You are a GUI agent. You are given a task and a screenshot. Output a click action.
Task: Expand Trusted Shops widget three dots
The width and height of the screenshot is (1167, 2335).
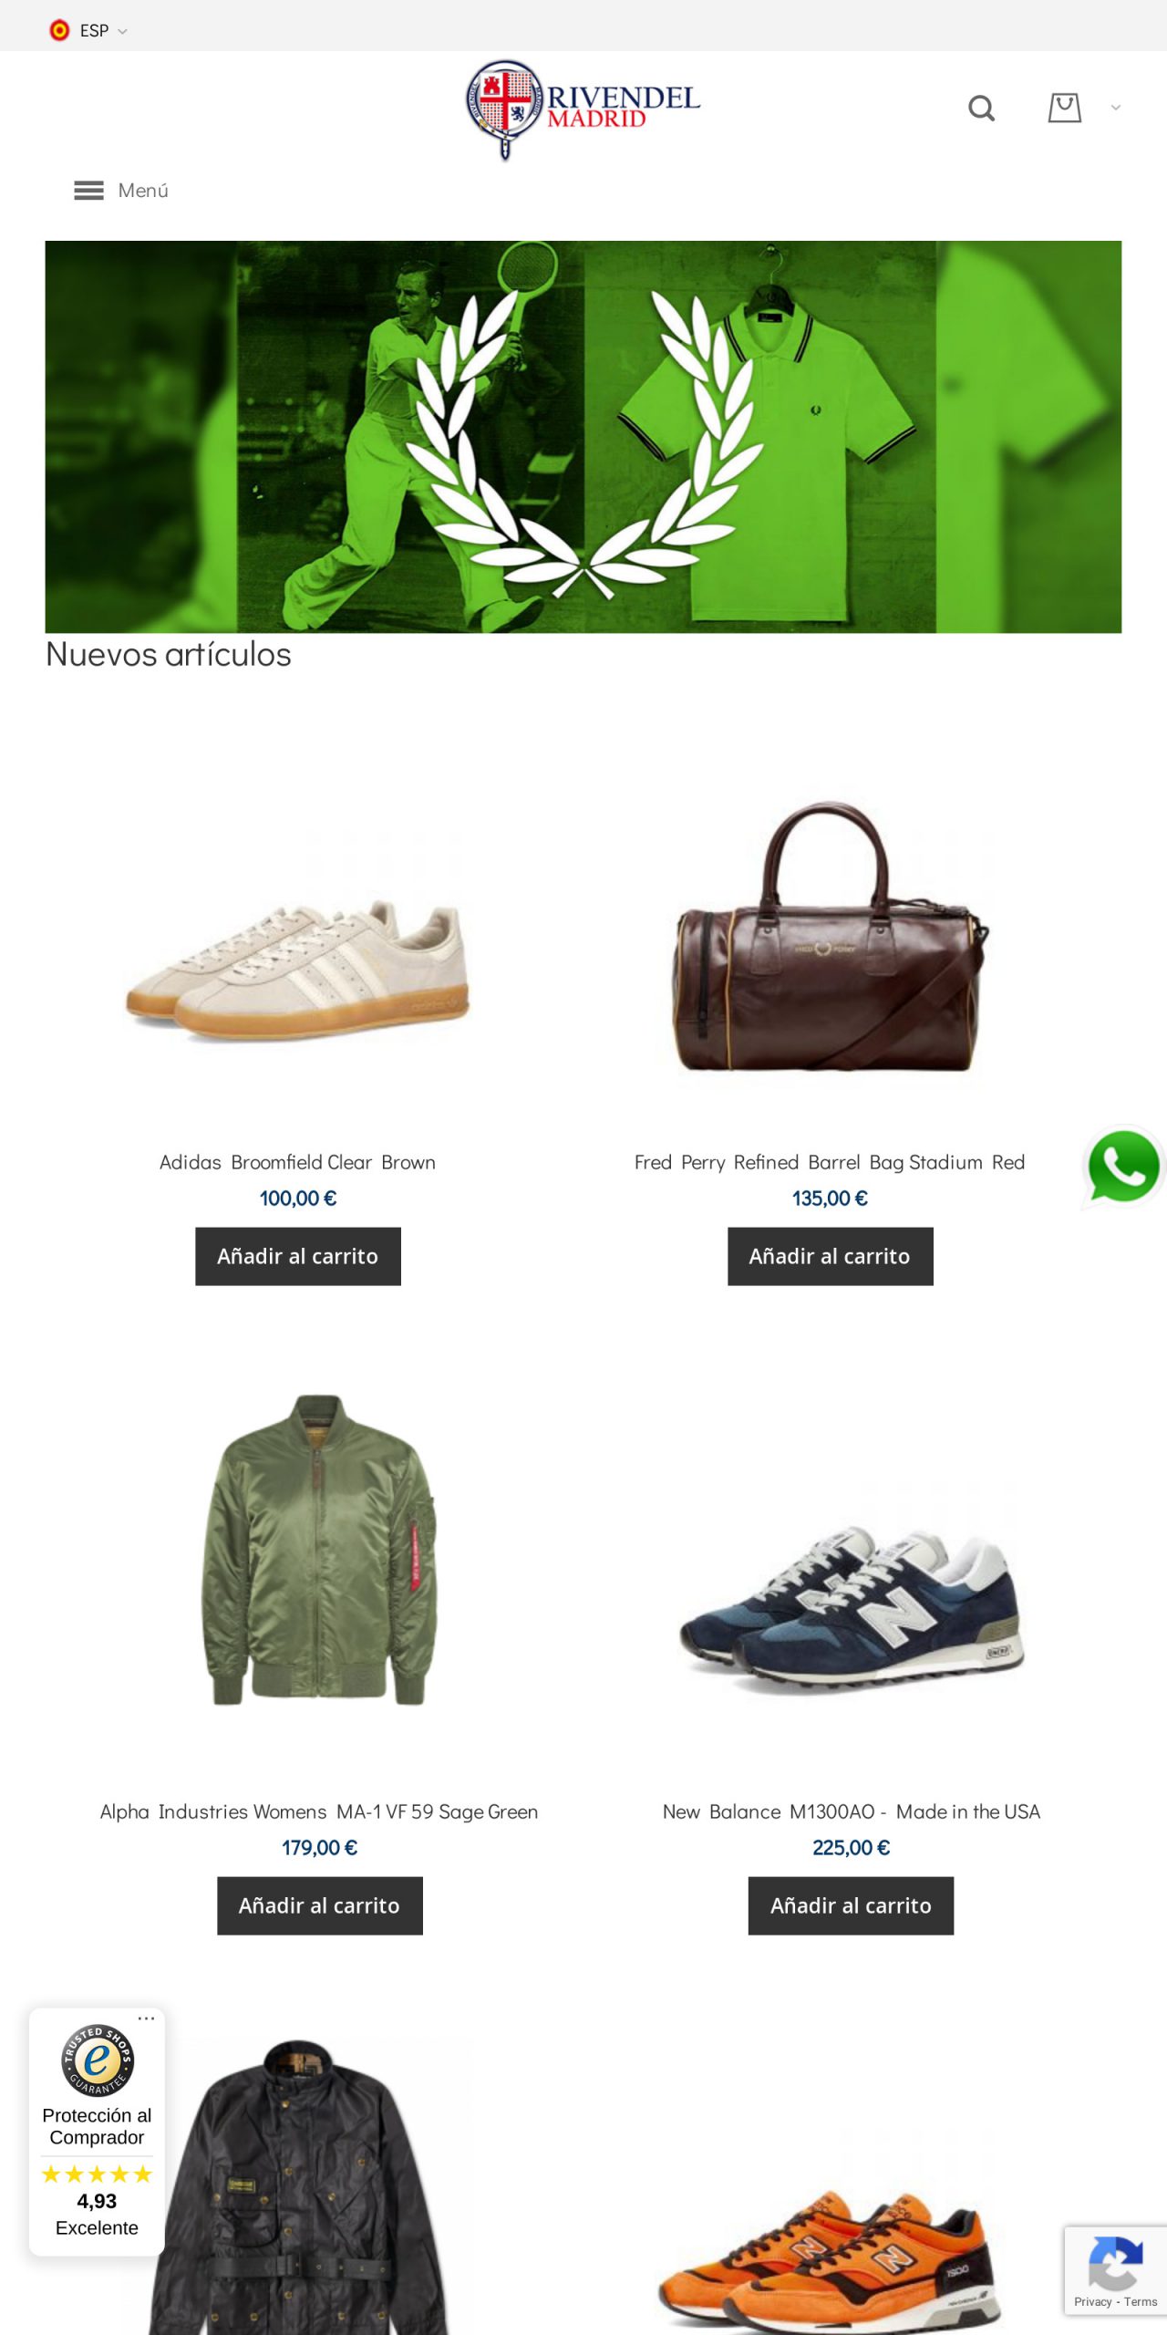click(x=146, y=2018)
